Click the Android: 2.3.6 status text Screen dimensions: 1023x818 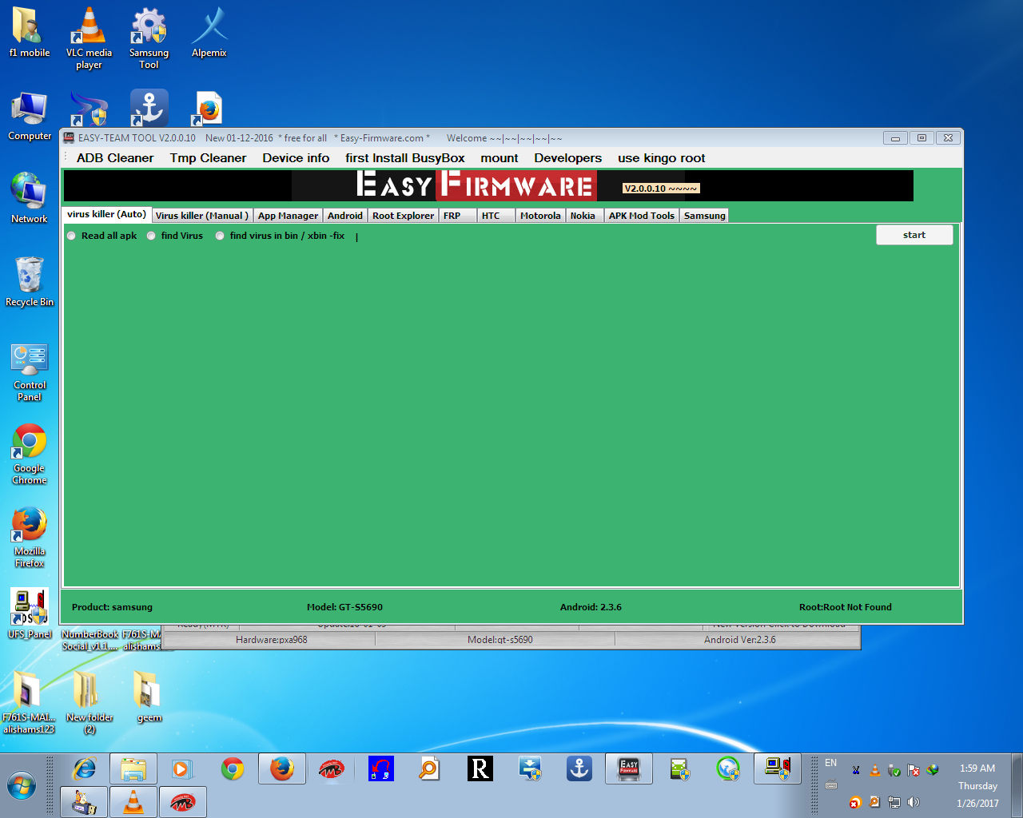coord(591,607)
